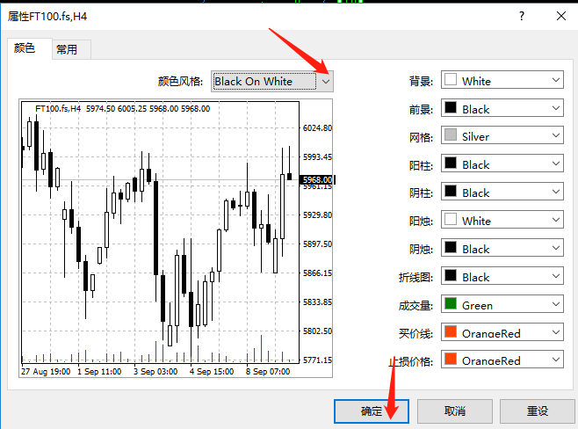Click the 颜色风格 label
578x429 pixels.
[181, 81]
